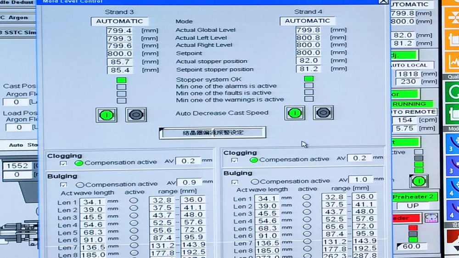Screen dimensions: 459x258
Task: Click Strand 3 Clogging compensation active indicator
Action: click(x=79, y=163)
